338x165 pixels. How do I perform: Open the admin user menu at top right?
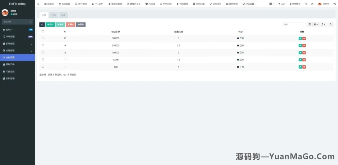coord(323,4)
